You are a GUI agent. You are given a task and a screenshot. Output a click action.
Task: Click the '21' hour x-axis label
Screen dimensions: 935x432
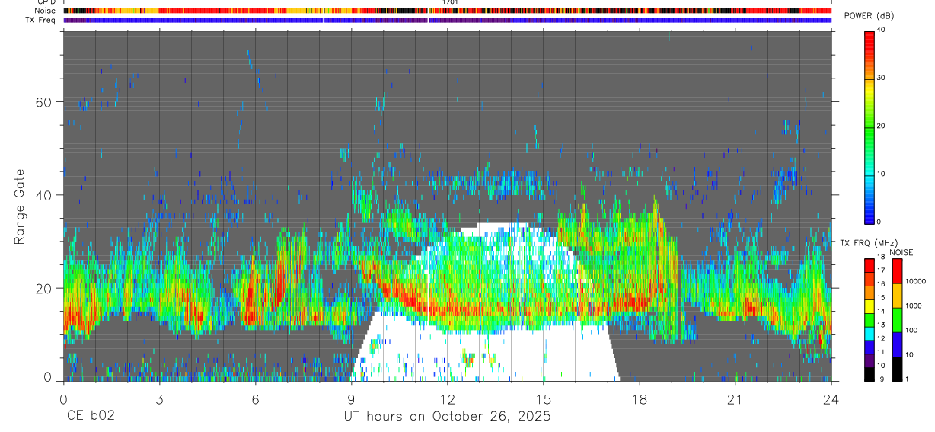click(736, 399)
